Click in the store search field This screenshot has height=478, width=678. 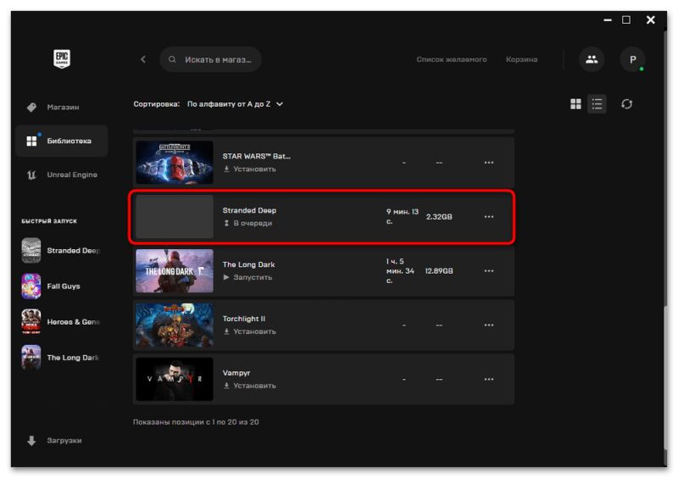click(x=210, y=59)
